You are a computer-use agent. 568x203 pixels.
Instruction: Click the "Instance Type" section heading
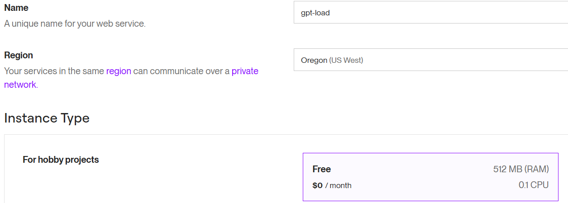tap(47, 118)
